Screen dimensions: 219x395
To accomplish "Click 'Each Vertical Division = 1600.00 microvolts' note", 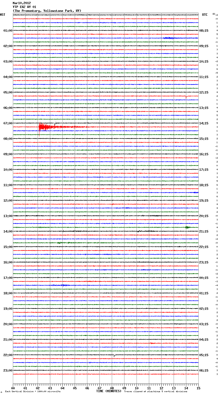I will point(33,392).
